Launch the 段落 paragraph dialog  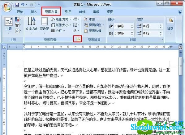point(162,39)
